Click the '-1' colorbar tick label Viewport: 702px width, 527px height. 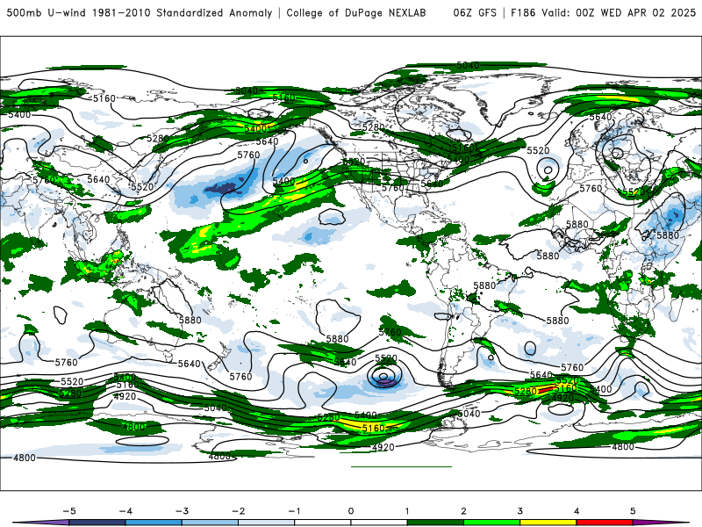pos(294,511)
